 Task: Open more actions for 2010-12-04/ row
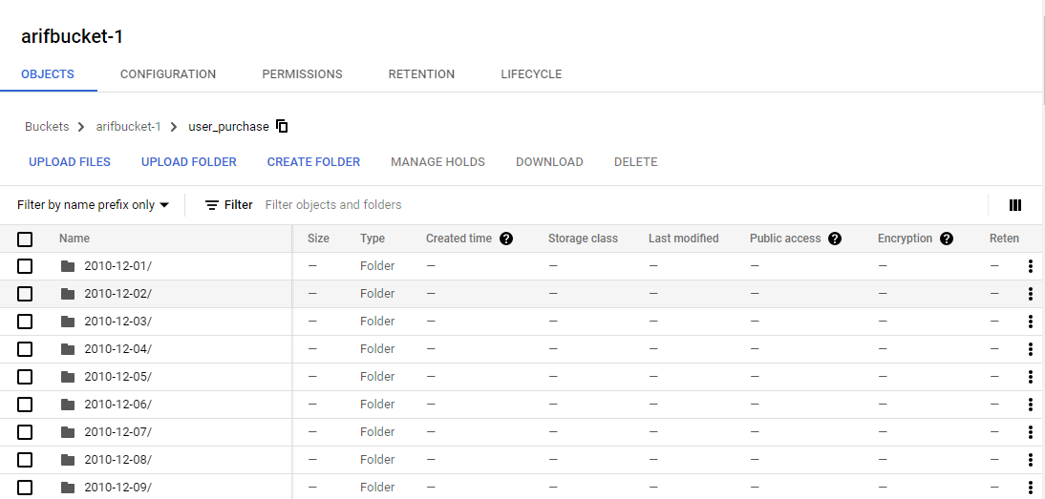1031,349
